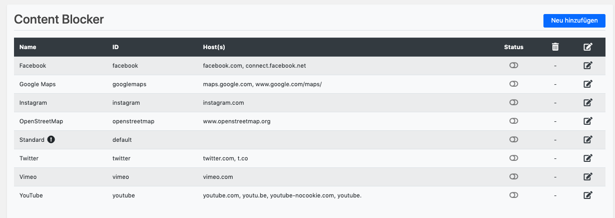Viewport: 615px width, 218px height.
Task: Click the trash icon in table header
Action: coord(555,47)
